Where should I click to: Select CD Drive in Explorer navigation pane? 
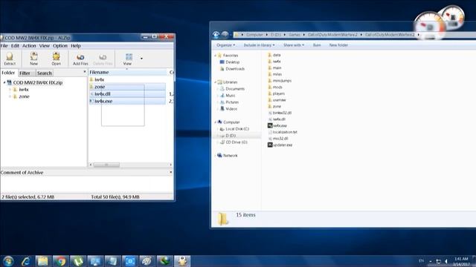(x=237, y=142)
